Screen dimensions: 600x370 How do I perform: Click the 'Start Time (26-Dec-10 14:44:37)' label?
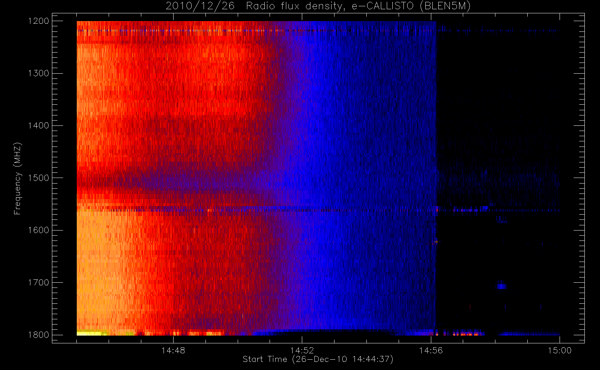click(x=318, y=359)
